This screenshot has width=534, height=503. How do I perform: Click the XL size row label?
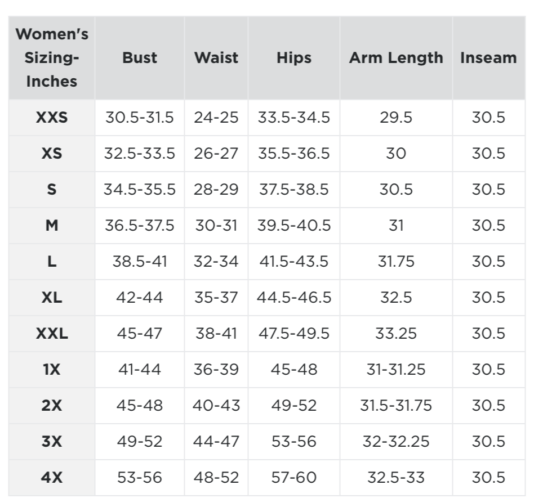(52, 298)
